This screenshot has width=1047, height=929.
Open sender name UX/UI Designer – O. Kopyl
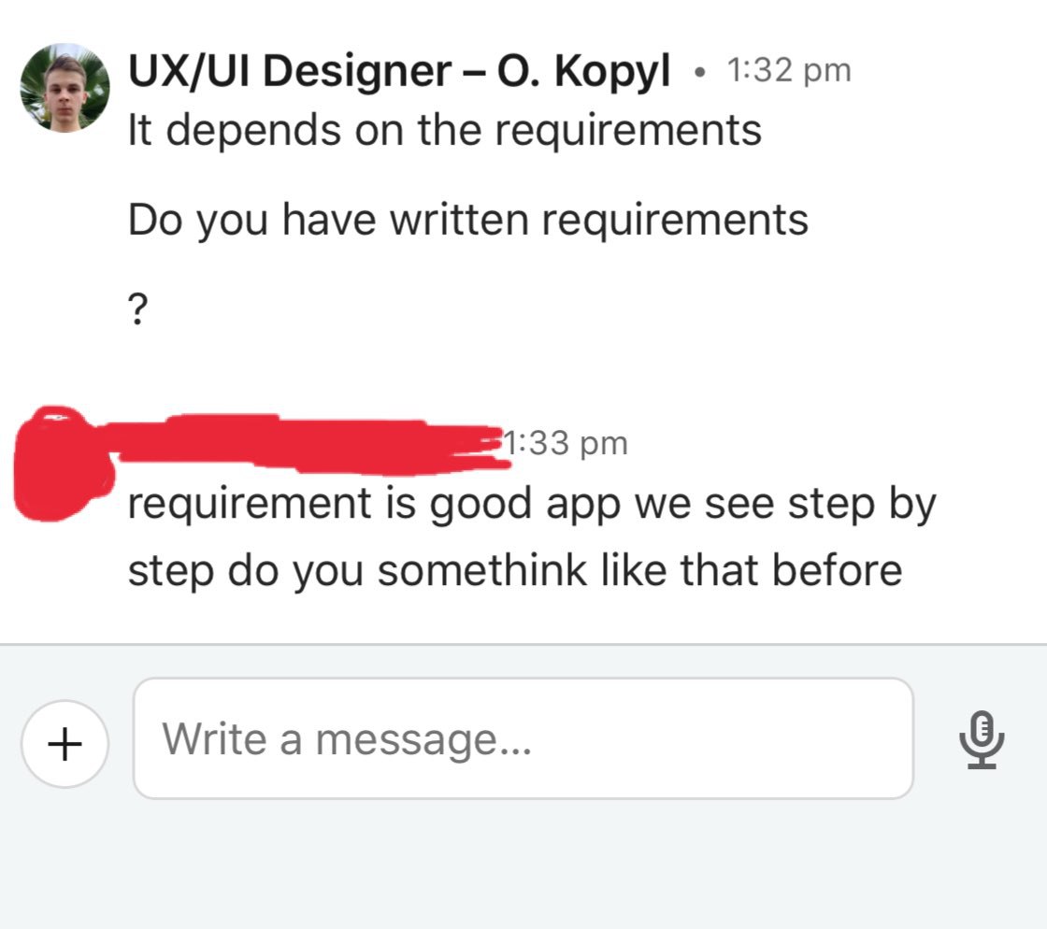[398, 72]
